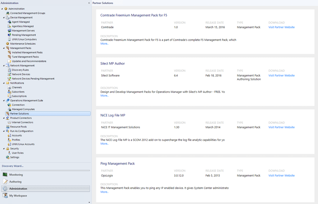Select the Administration workspace button
318x204 pixels.
[x=46, y=188]
